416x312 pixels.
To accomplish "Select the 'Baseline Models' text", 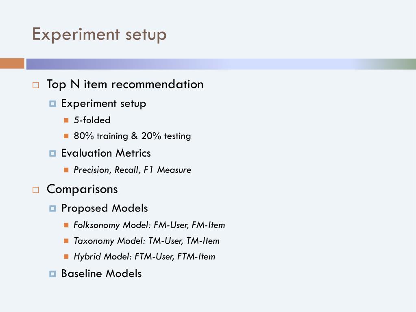I will click(x=101, y=273).
